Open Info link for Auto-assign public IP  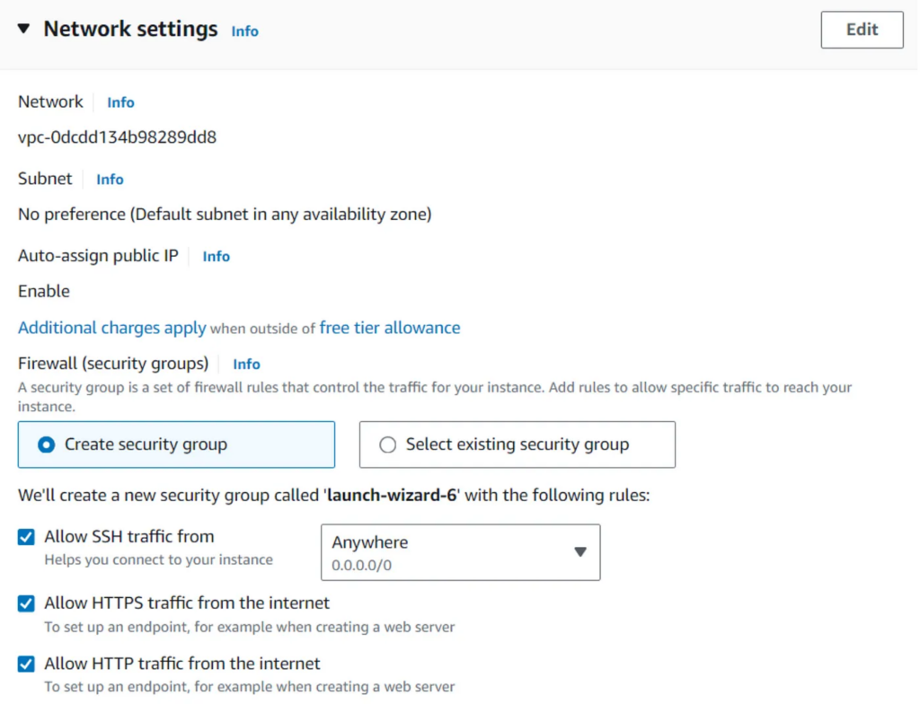click(216, 257)
